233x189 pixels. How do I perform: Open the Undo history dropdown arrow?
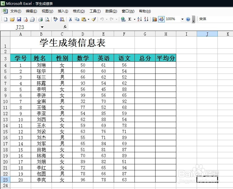coord(107,19)
